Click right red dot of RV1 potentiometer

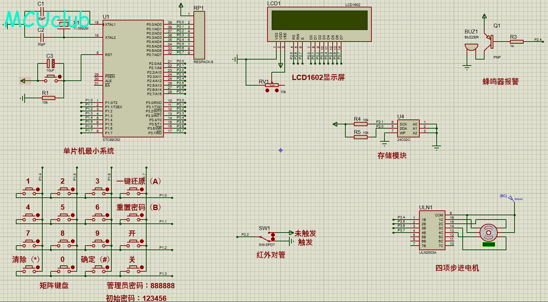point(277,91)
